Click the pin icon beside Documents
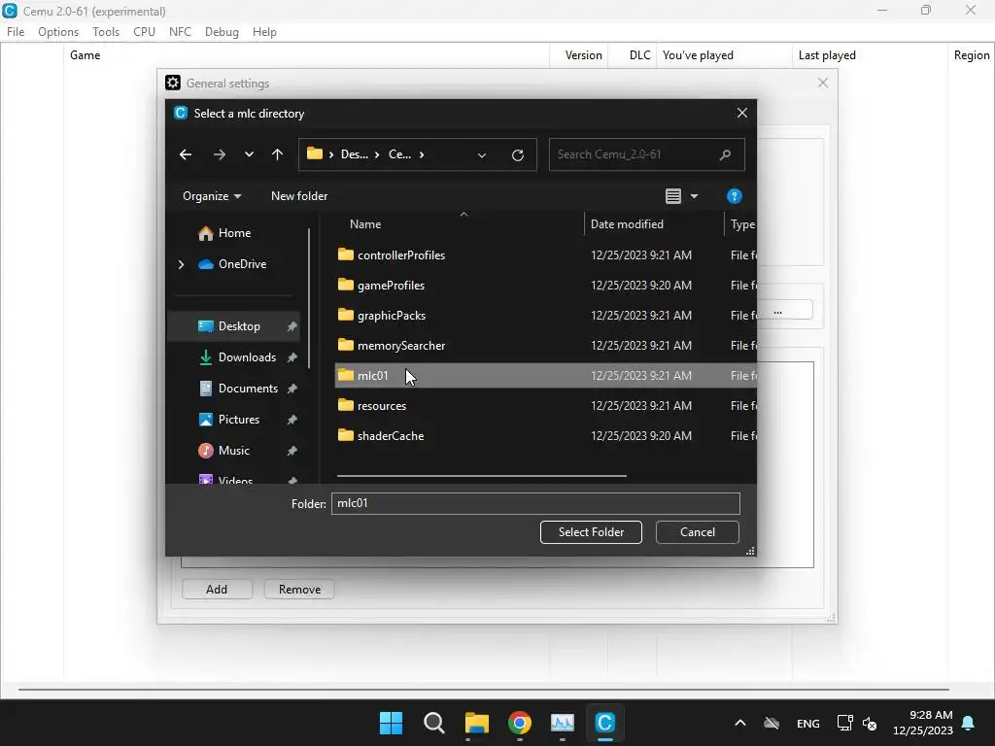The width and height of the screenshot is (995, 746). click(292, 389)
